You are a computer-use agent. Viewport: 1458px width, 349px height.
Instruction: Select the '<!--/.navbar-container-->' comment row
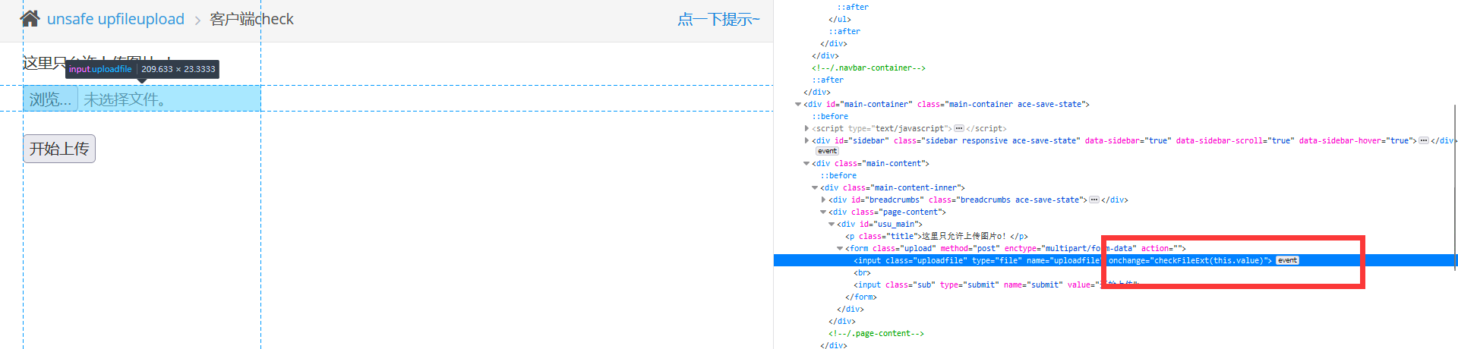click(868, 68)
